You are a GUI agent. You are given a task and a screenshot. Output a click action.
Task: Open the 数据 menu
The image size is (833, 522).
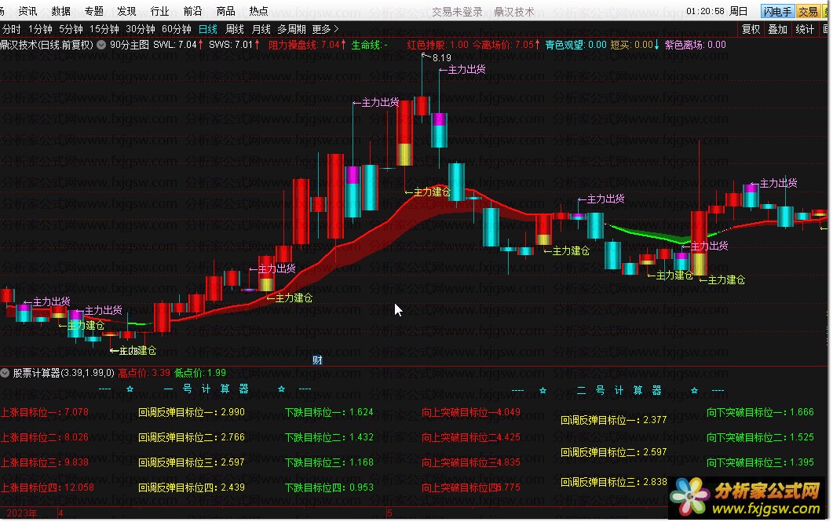[x=61, y=11]
